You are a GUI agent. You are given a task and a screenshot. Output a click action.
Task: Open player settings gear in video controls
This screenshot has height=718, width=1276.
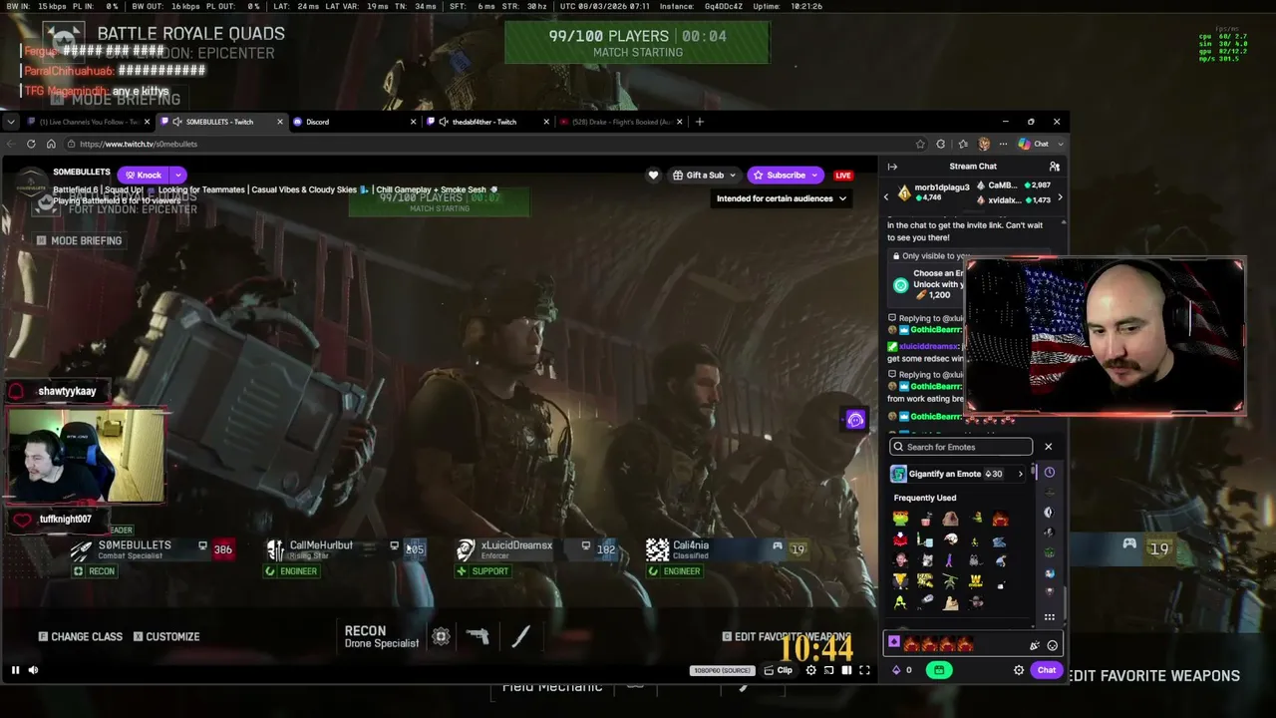coord(810,670)
